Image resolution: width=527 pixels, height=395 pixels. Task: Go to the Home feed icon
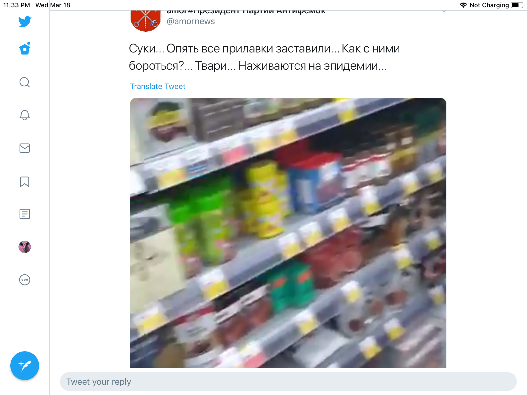click(25, 48)
